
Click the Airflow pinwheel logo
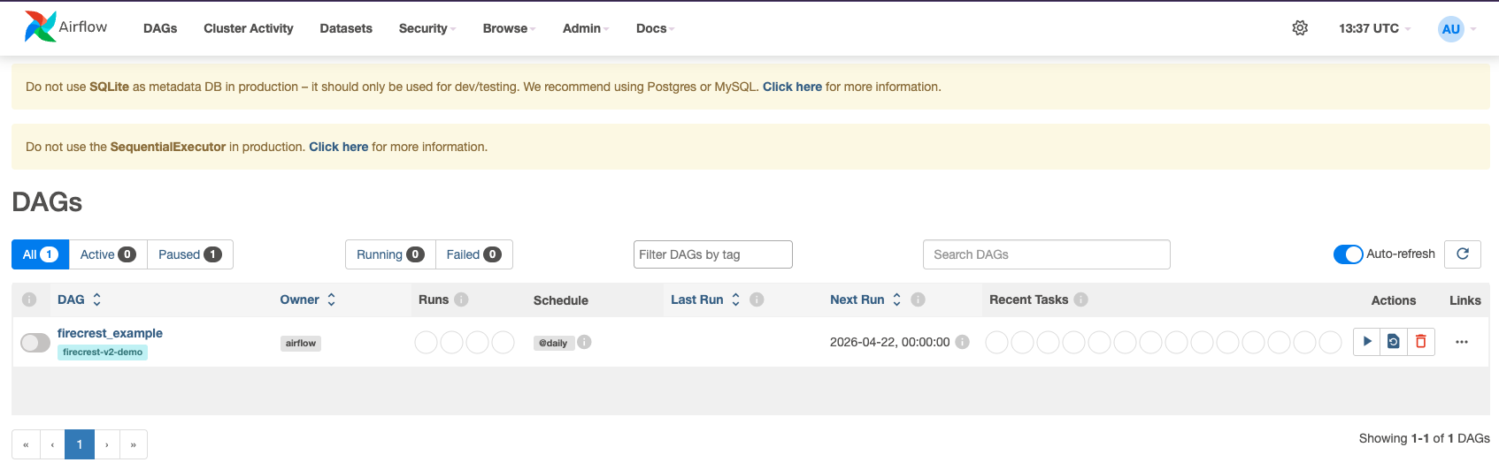point(40,27)
